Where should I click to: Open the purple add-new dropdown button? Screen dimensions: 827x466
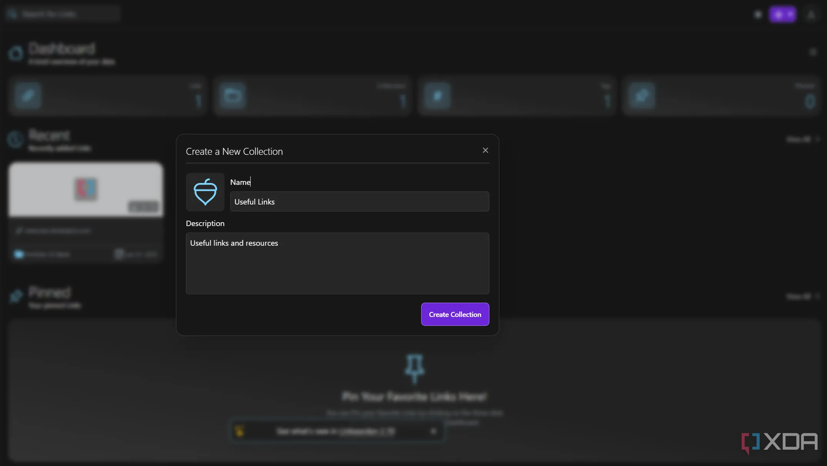pos(782,15)
